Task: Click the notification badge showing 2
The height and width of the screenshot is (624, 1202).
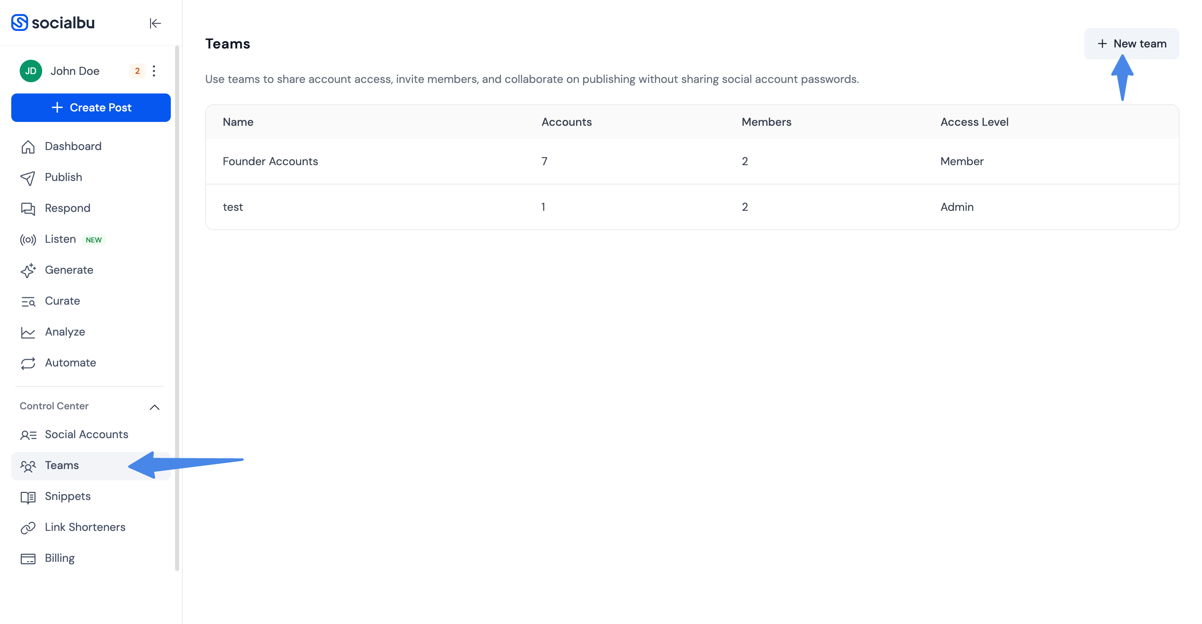Action: click(137, 71)
